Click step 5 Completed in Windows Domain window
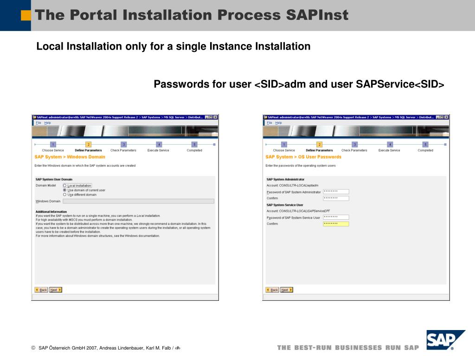The width and height of the screenshot is (475, 356). click(194, 145)
